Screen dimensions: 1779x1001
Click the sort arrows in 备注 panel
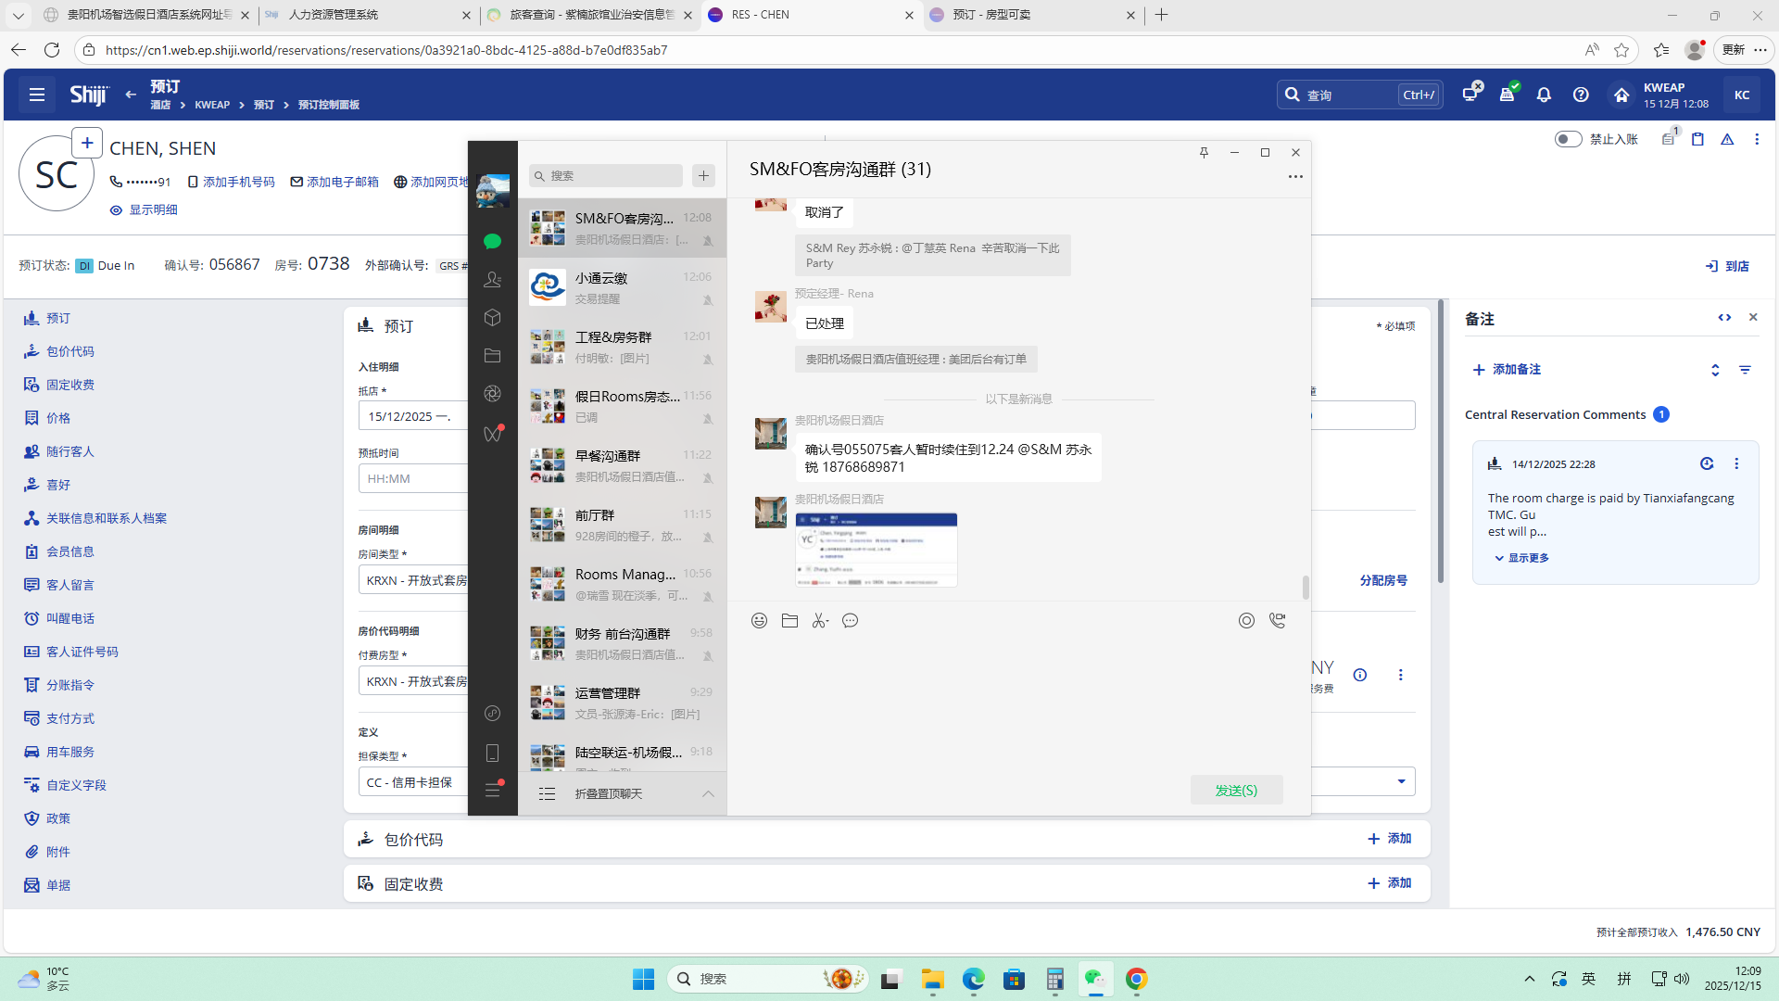[1715, 370]
